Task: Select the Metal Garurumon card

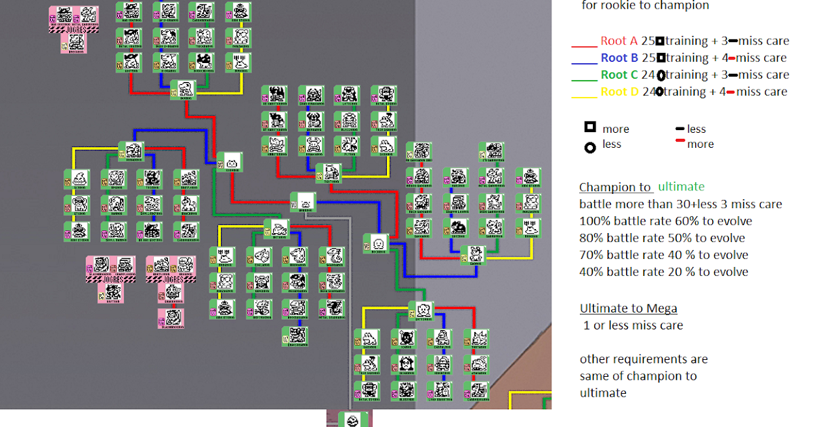Action: point(492,176)
